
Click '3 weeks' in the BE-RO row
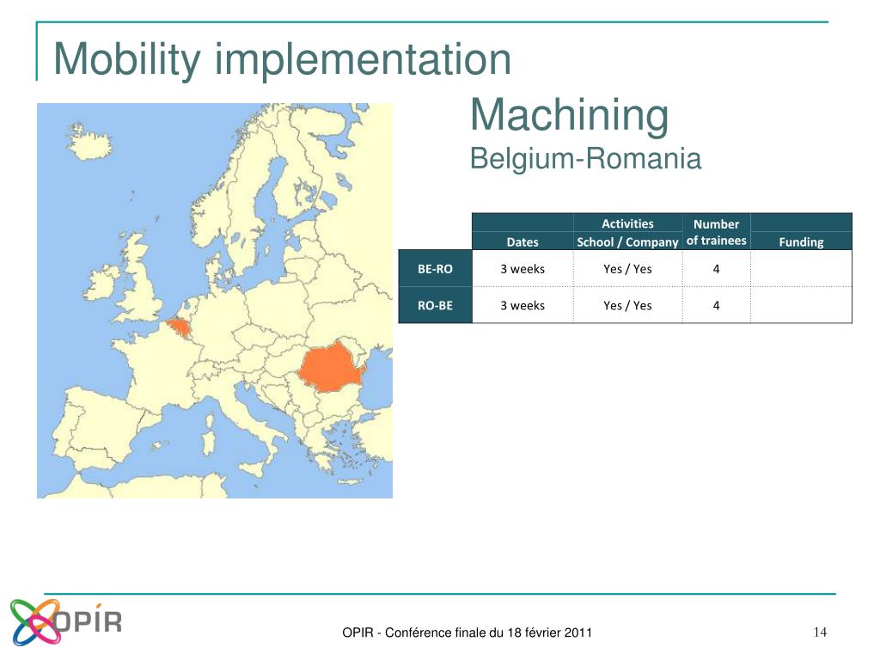(522, 269)
